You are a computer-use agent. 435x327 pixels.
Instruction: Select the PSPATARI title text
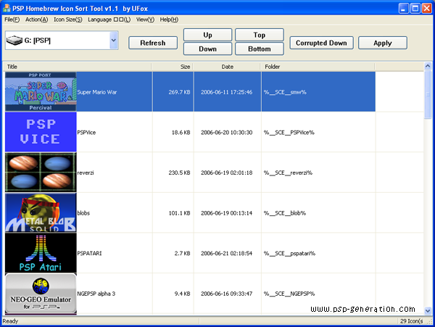pyautogui.click(x=89, y=253)
